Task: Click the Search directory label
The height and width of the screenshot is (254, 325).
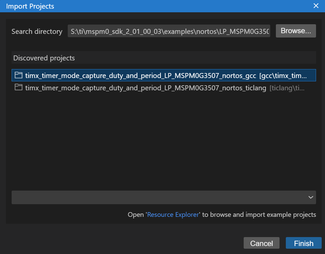Action: [x=37, y=32]
